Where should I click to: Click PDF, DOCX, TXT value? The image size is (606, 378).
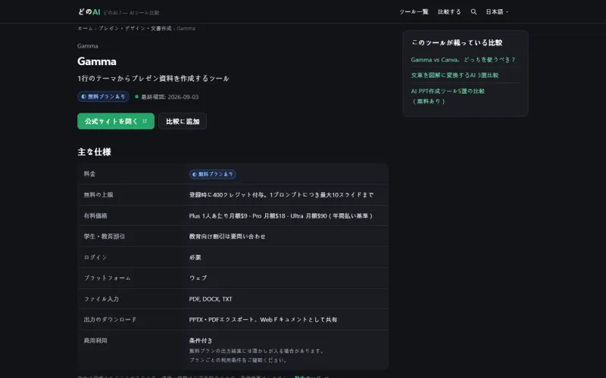point(211,299)
